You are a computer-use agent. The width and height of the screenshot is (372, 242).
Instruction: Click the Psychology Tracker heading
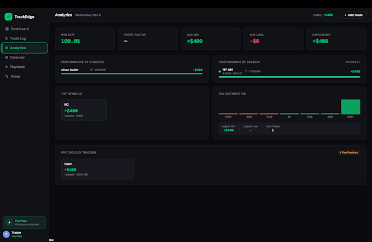[x=79, y=152]
